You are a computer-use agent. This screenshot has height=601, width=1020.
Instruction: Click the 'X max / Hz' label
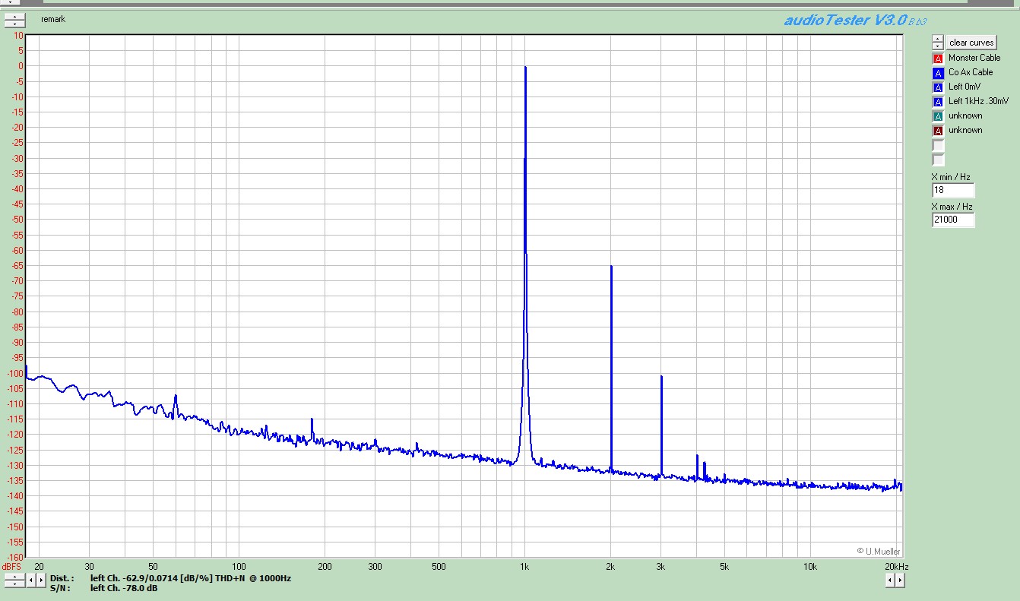tap(952, 207)
